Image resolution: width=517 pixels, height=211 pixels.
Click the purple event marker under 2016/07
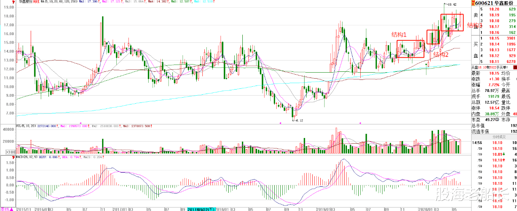point(81,123)
